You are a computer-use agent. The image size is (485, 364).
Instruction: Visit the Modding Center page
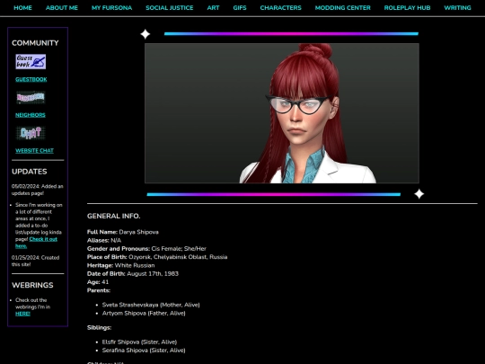[x=343, y=8]
